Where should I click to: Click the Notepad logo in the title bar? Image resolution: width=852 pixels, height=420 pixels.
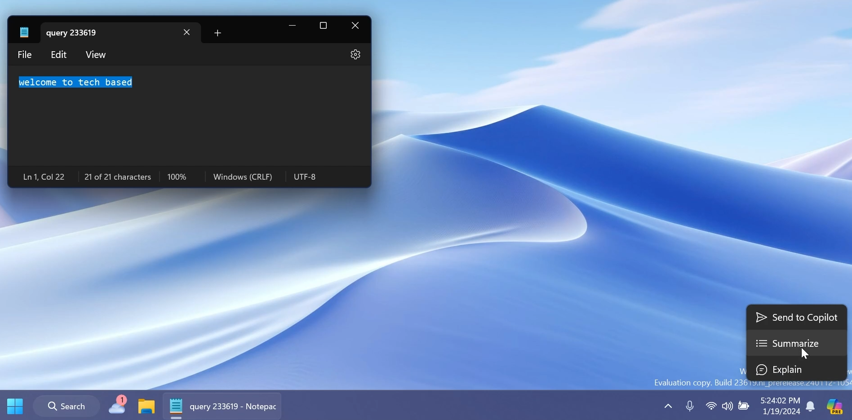point(24,32)
